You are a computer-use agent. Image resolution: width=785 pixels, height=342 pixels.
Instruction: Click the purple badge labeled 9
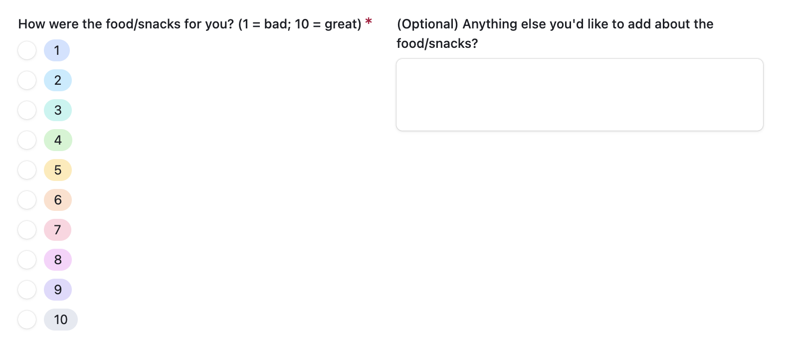point(57,290)
